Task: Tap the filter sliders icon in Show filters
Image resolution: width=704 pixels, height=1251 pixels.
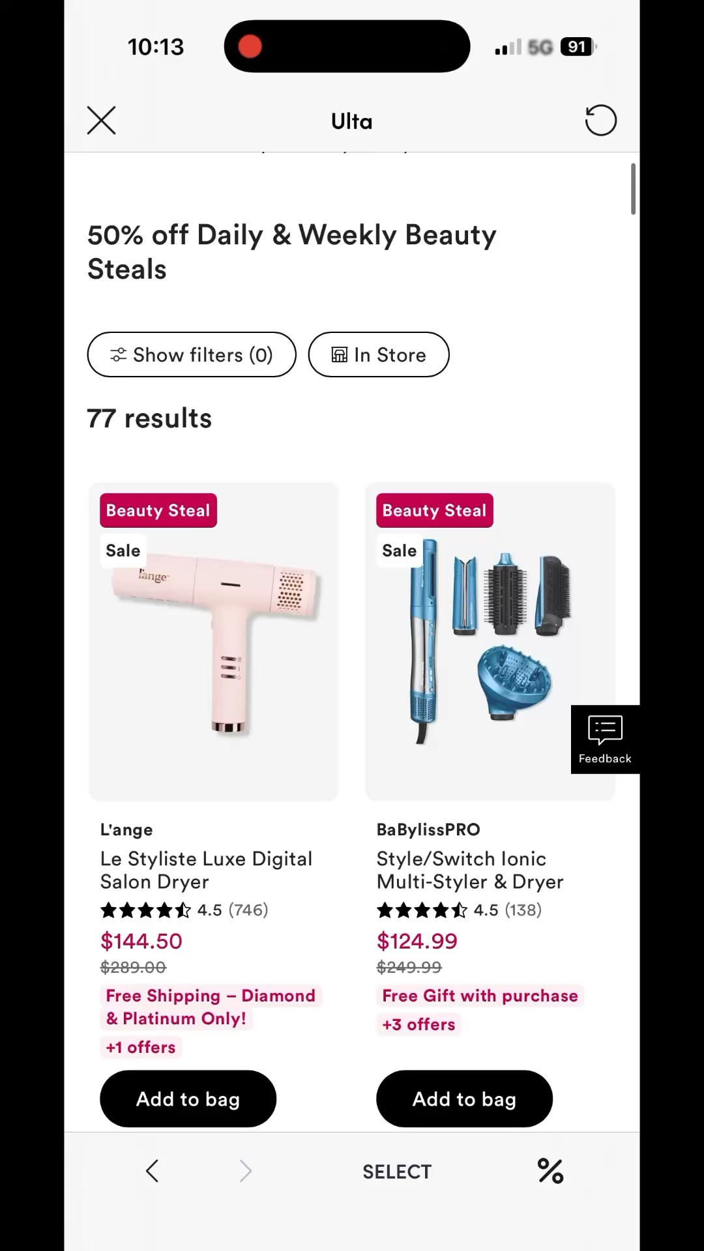Action: (x=118, y=354)
